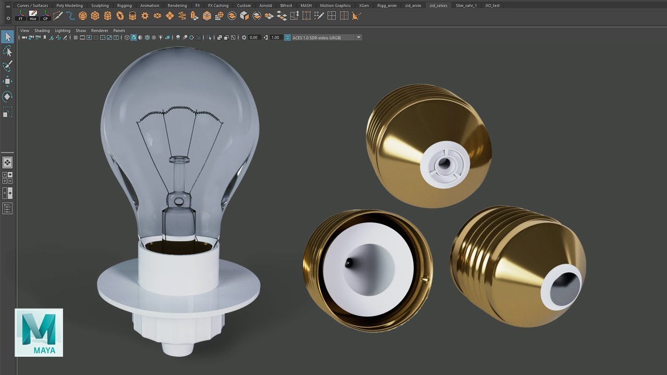The height and width of the screenshot is (375, 667).
Task: Create a polygon pipe from shelf
Action: click(133, 16)
